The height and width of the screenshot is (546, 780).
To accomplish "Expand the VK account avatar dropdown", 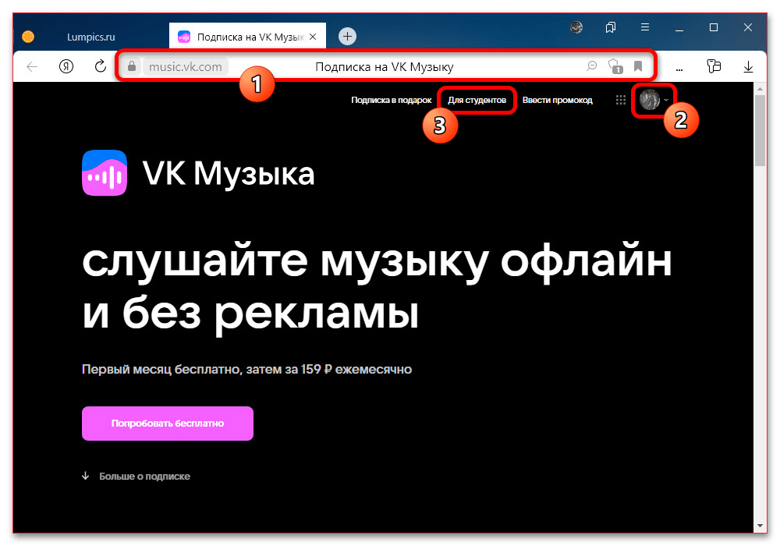I will tap(654, 100).
